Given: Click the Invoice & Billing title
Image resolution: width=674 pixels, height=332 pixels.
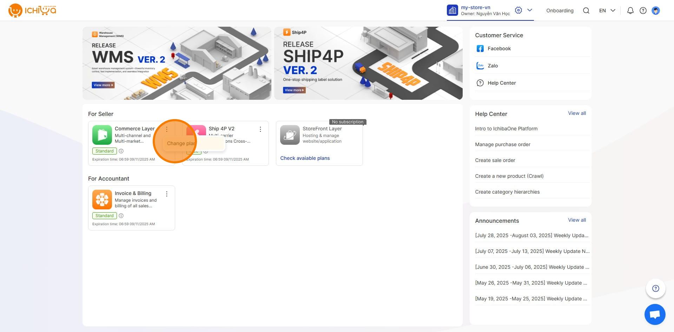Looking at the screenshot, I should 133,193.
